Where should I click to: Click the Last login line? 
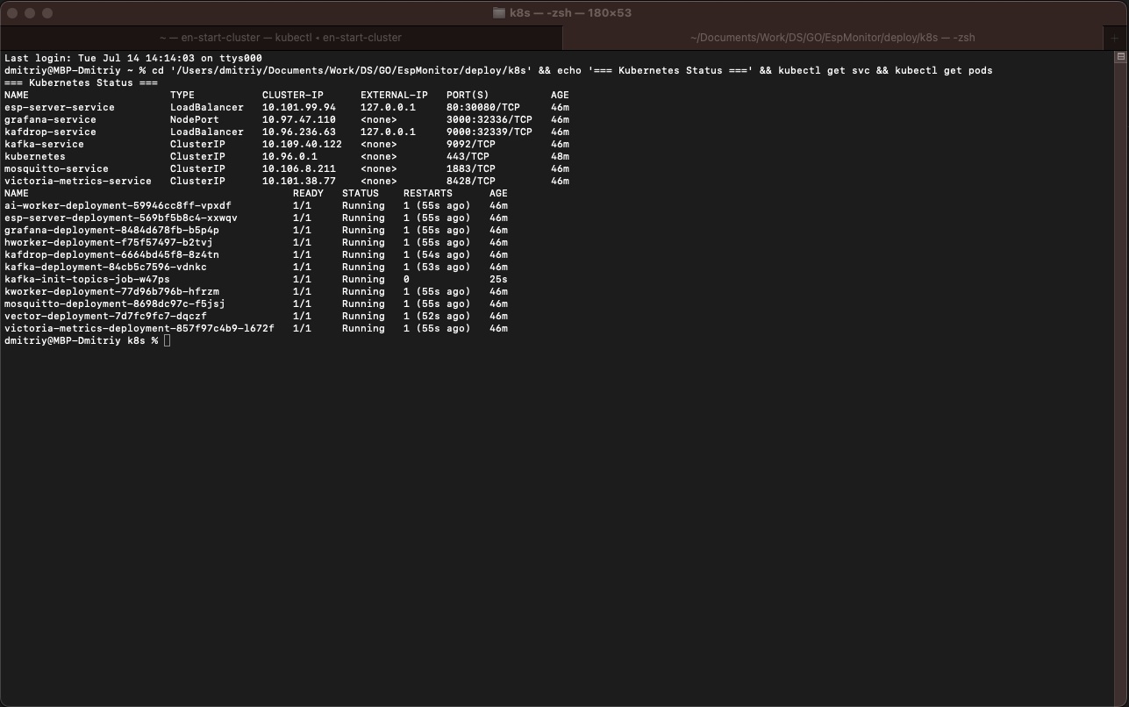click(x=133, y=58)
